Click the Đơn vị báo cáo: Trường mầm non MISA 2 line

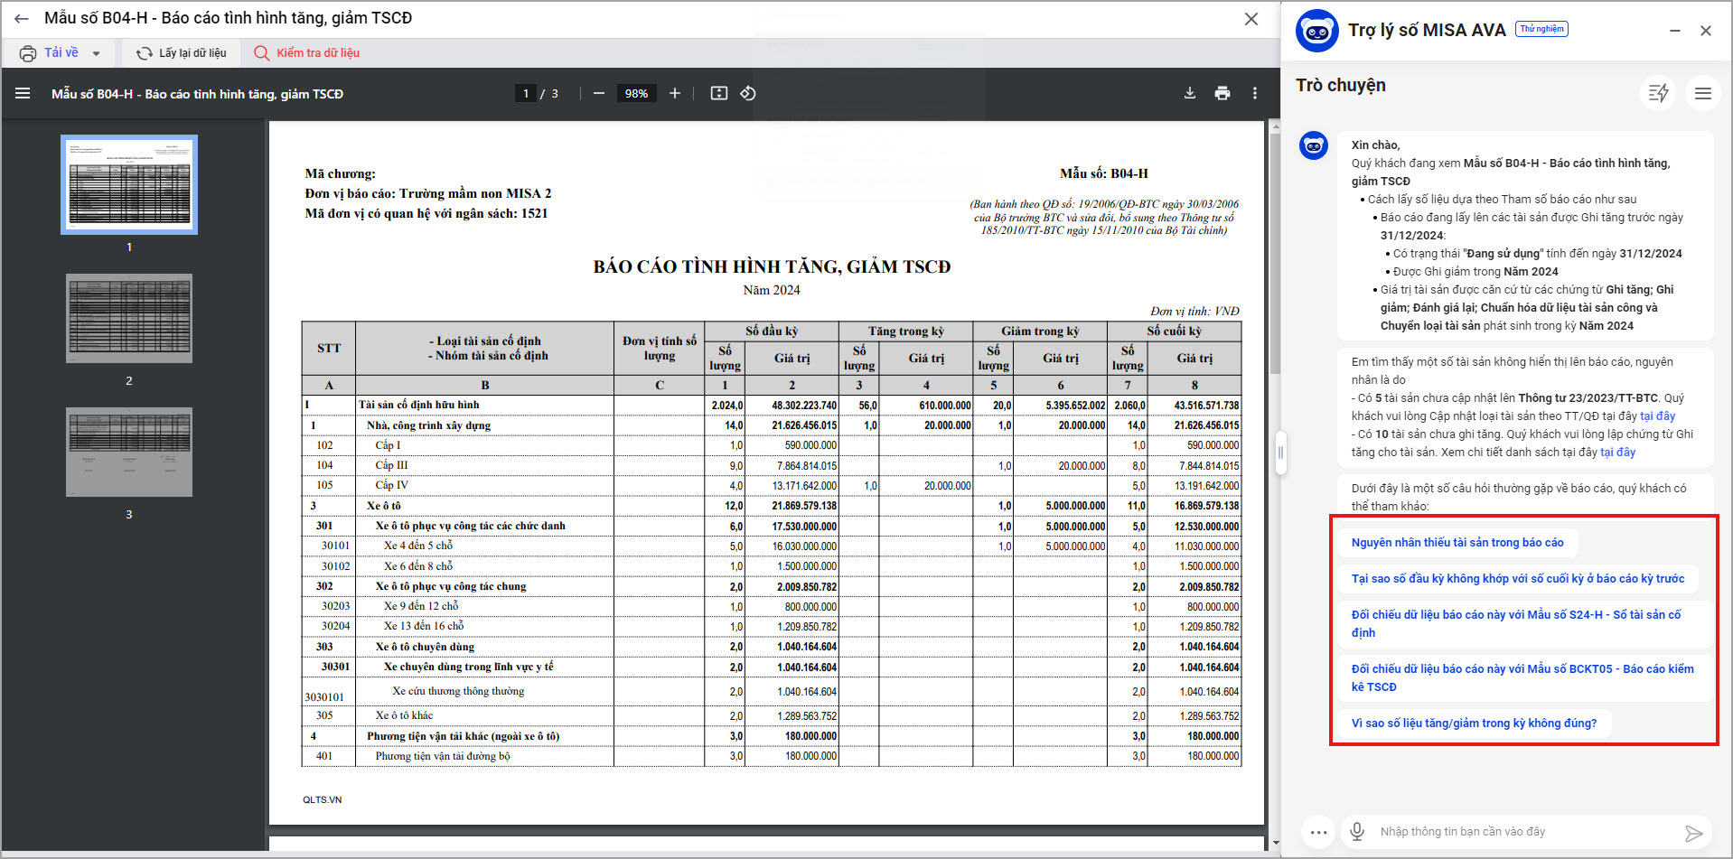[428, 193]
